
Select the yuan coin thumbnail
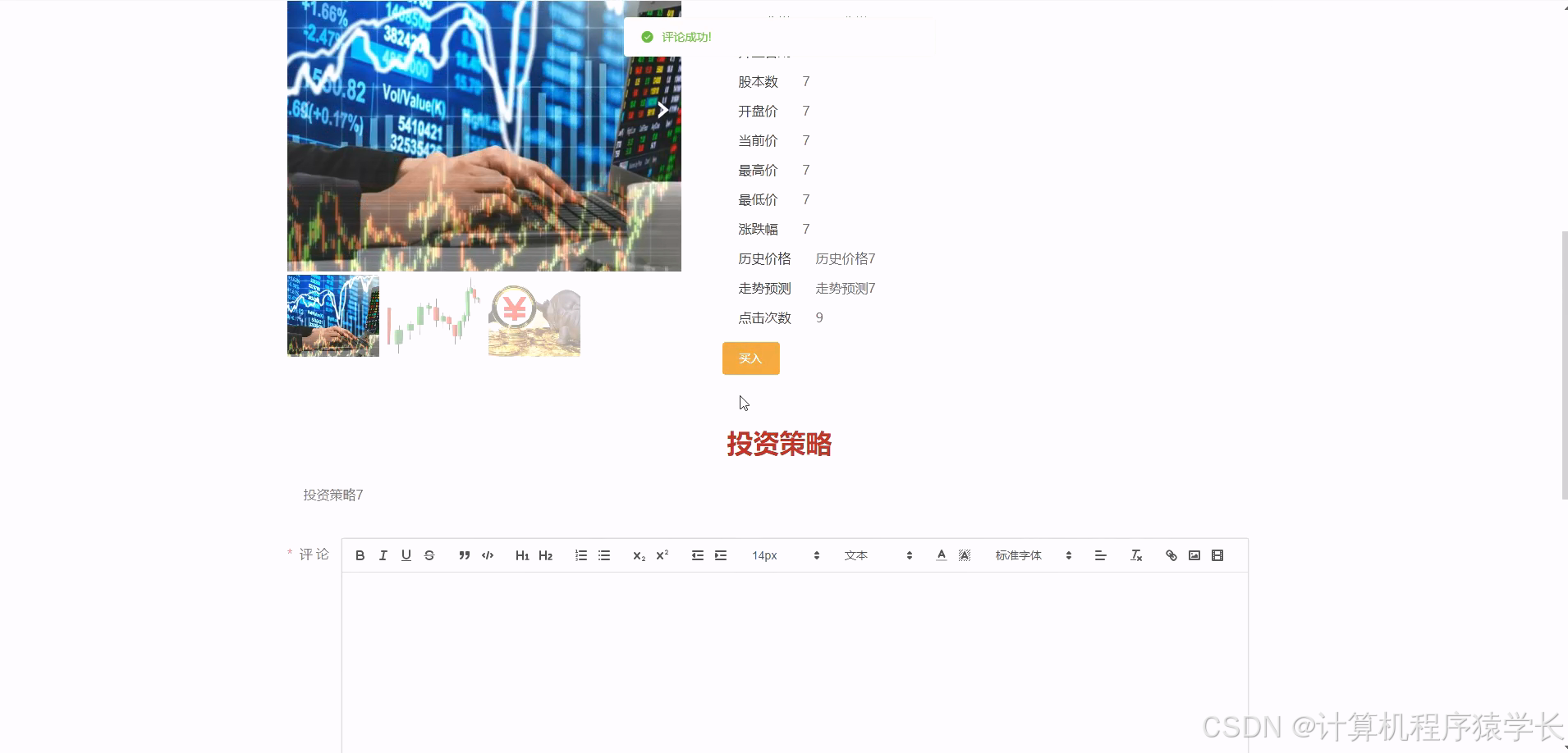pos(534,316)
